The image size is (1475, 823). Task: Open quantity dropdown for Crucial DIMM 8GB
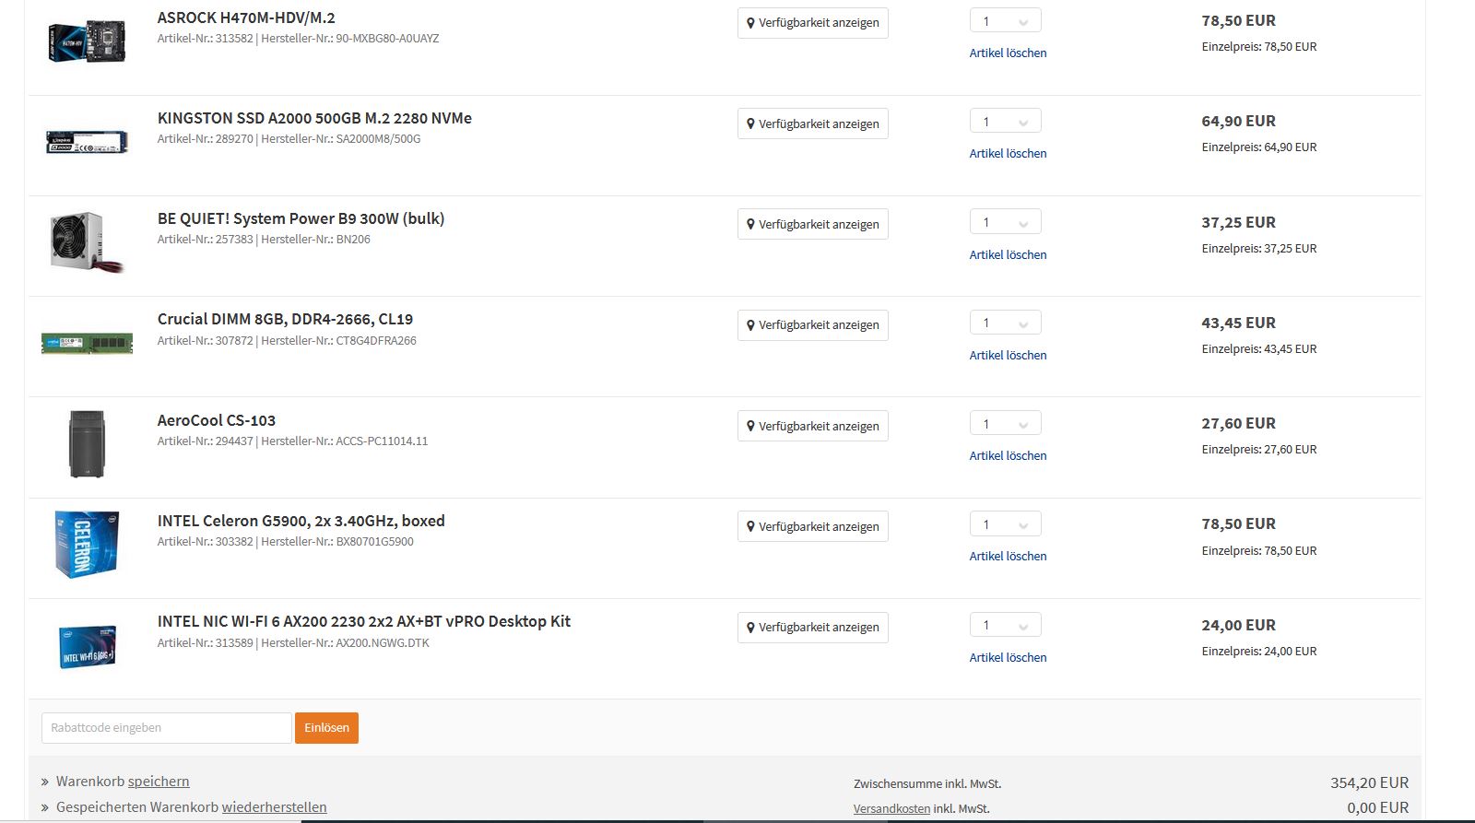coord(1005,323)
